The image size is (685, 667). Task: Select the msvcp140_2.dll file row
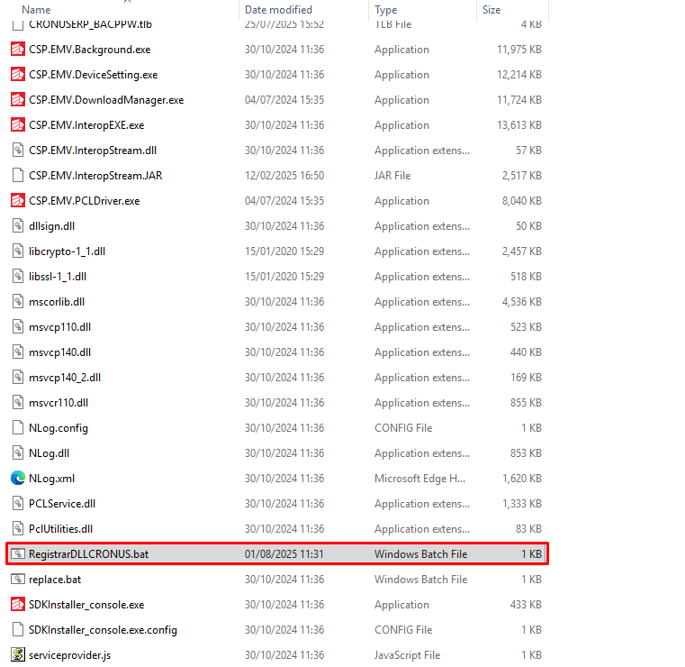tap(65, 378)
